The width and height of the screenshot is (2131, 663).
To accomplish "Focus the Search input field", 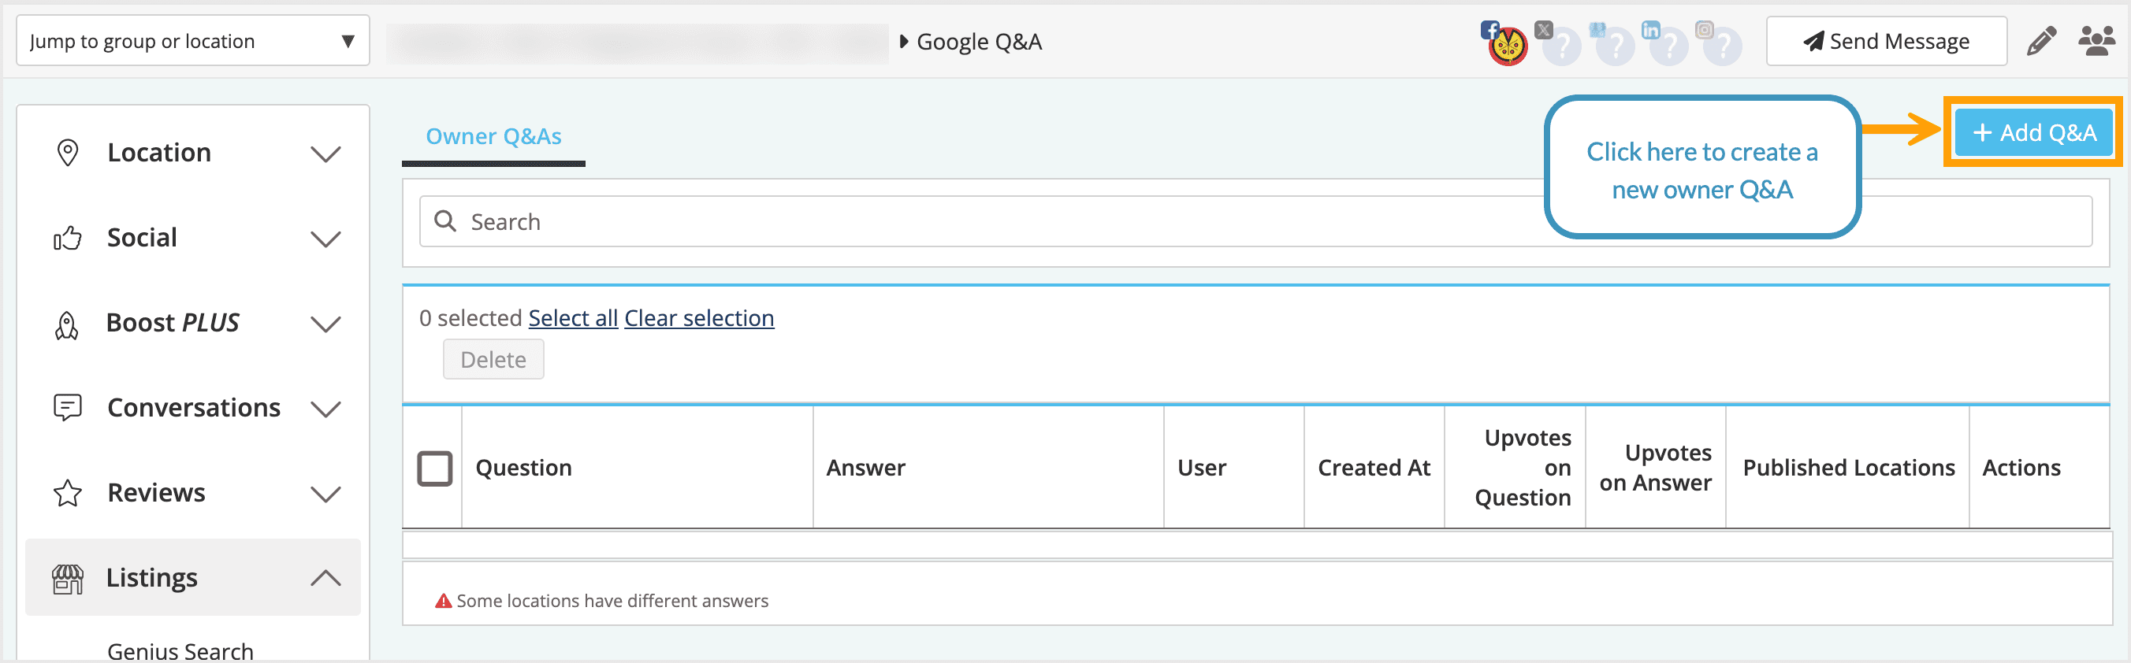I will (x=993, y=221).
